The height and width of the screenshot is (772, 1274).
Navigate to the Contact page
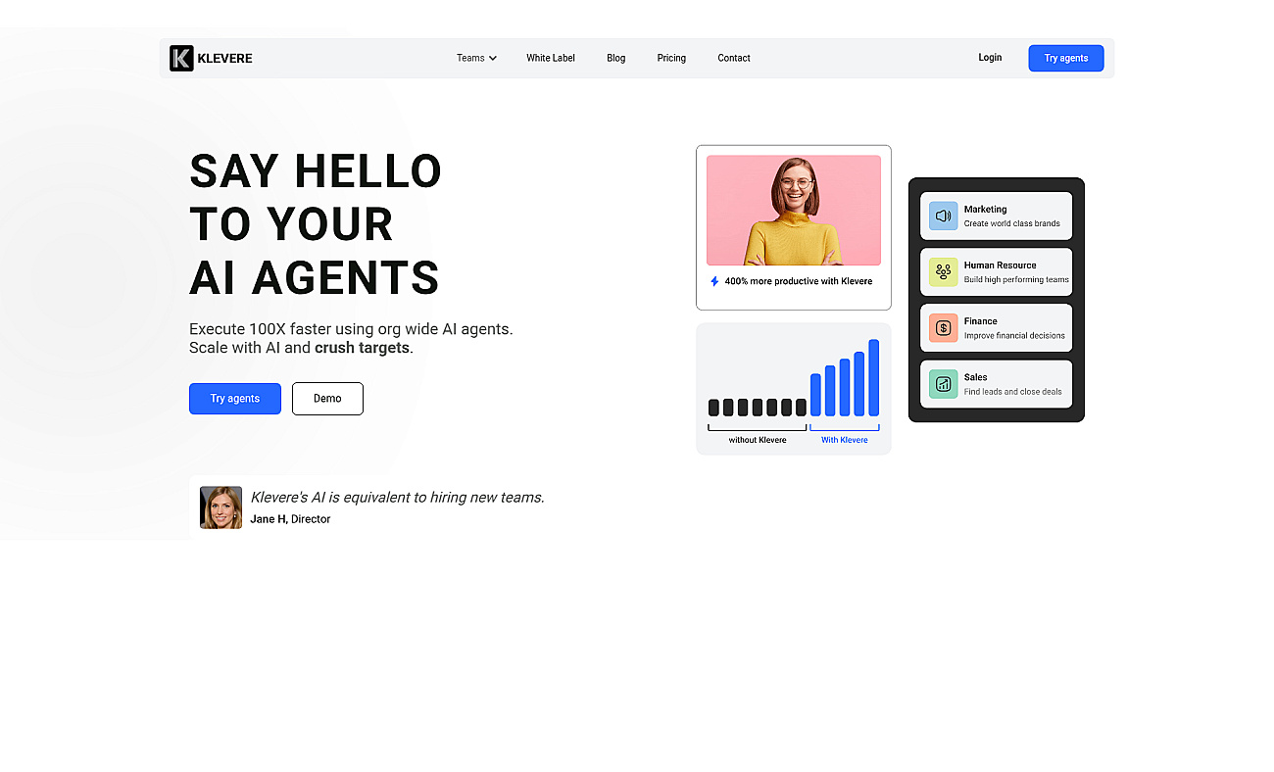click(734, 58)
